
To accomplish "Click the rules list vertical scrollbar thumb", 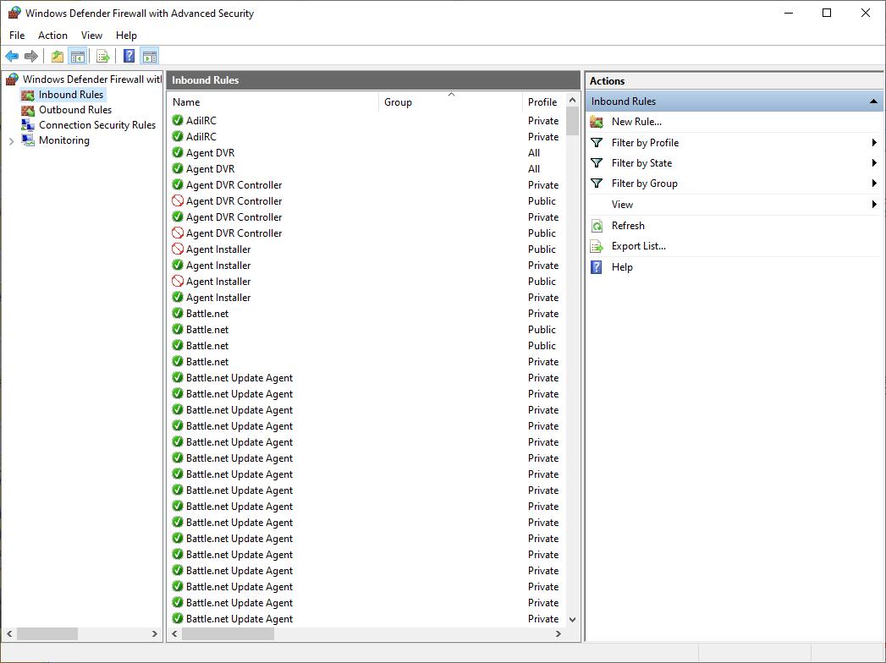I will (x=572, y=122).
